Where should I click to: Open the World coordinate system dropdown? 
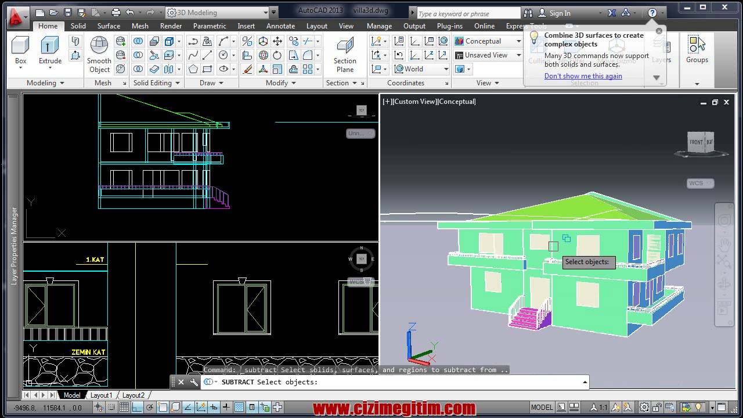click(x=421, y=69)
